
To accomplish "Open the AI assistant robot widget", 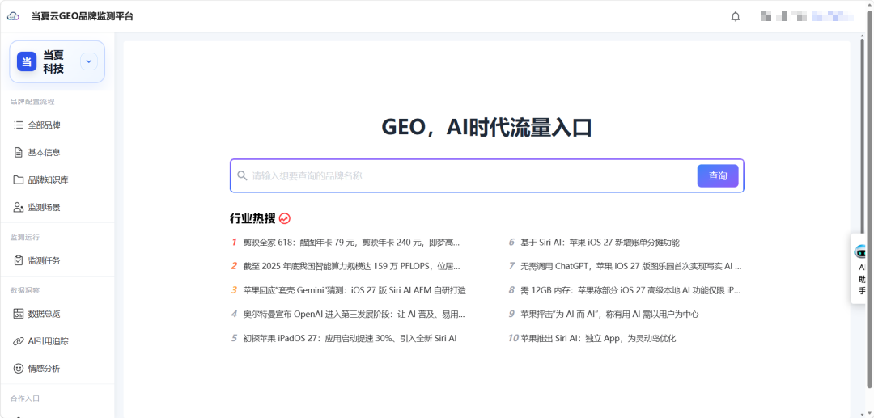I will coord(860,269).
